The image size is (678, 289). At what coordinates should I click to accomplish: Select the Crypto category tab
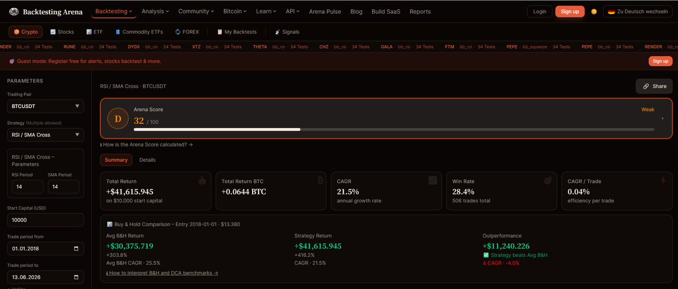pos(25,32)
